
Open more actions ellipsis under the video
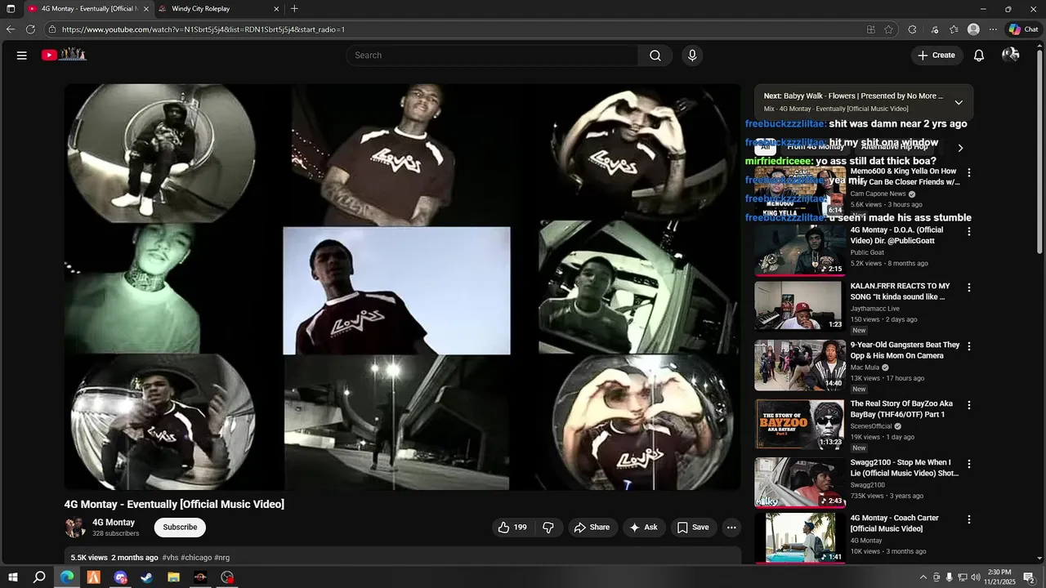tap(731, 528)
